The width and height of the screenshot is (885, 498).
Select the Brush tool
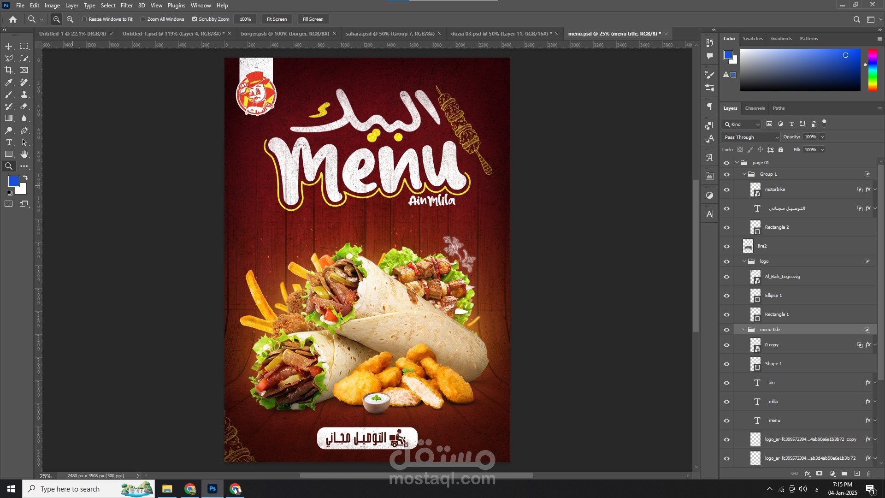[x=9, y=94]
